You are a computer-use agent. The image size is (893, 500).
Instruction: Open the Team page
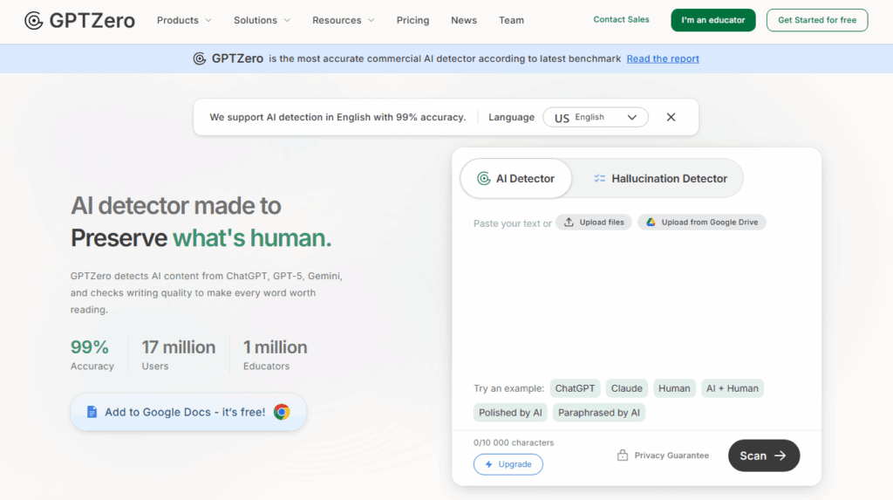pos(511,21)
